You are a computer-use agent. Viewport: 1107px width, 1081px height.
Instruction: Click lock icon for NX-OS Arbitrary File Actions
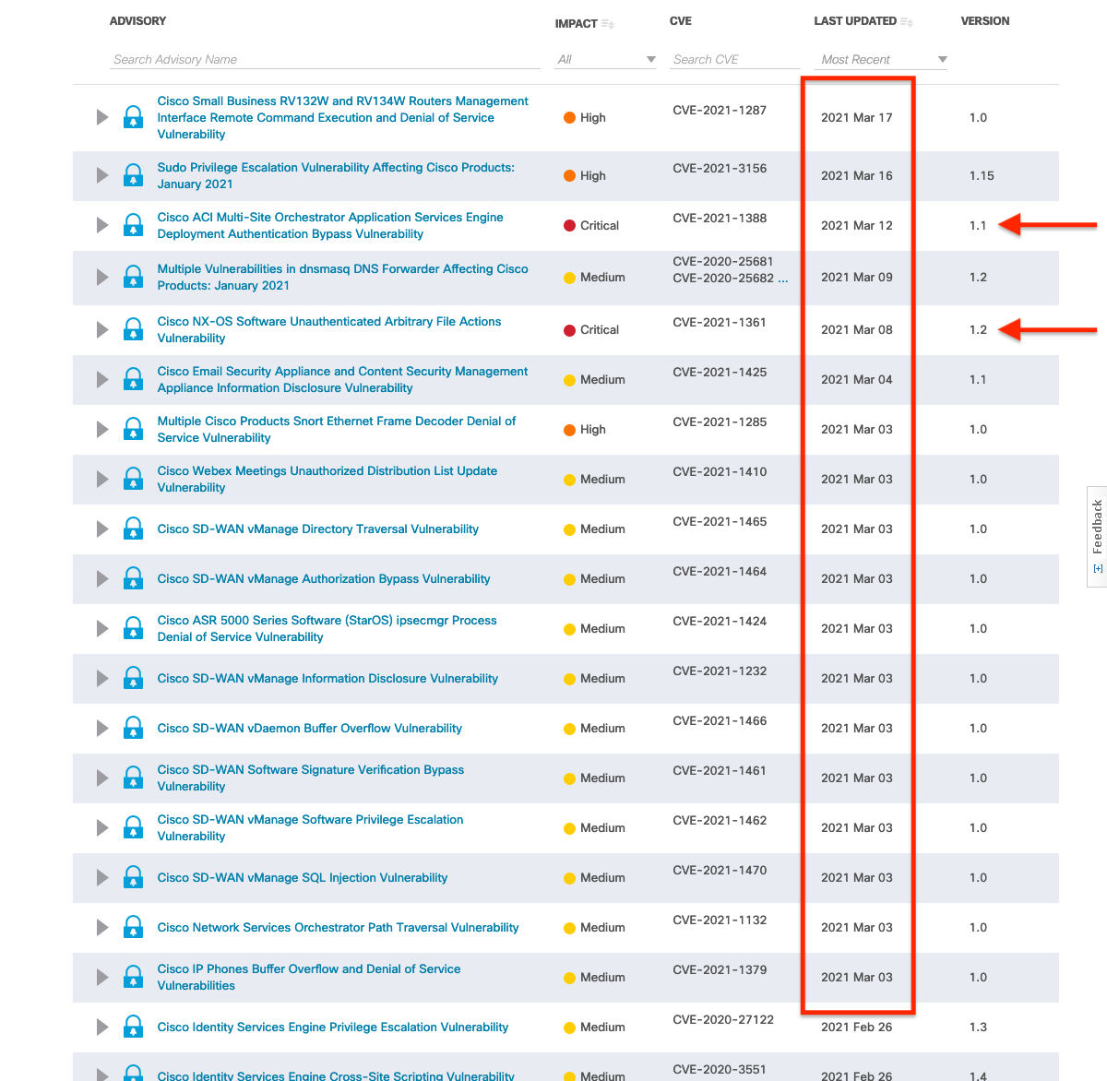coord(134,329)
